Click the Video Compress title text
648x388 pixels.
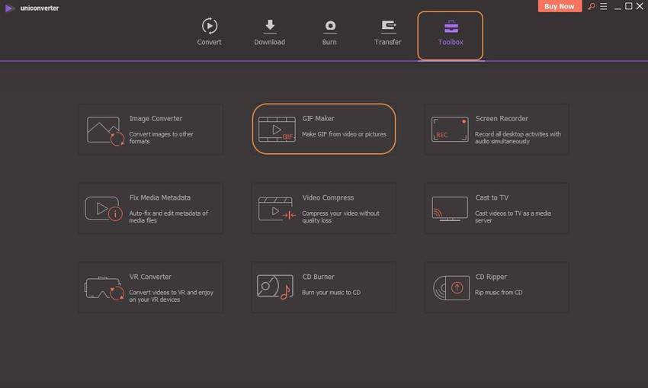pyautogui.click(x=328, y=197)
